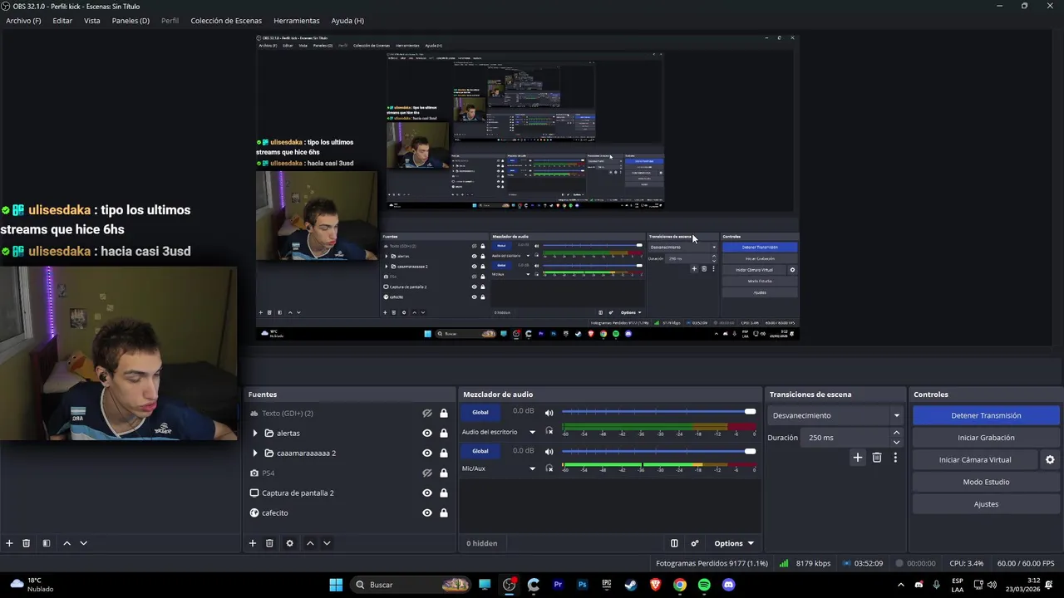This screenshot has height=598, width=1064.
Task: Mute Audio del escritorio speaker icon
Action: coord(549,413)
